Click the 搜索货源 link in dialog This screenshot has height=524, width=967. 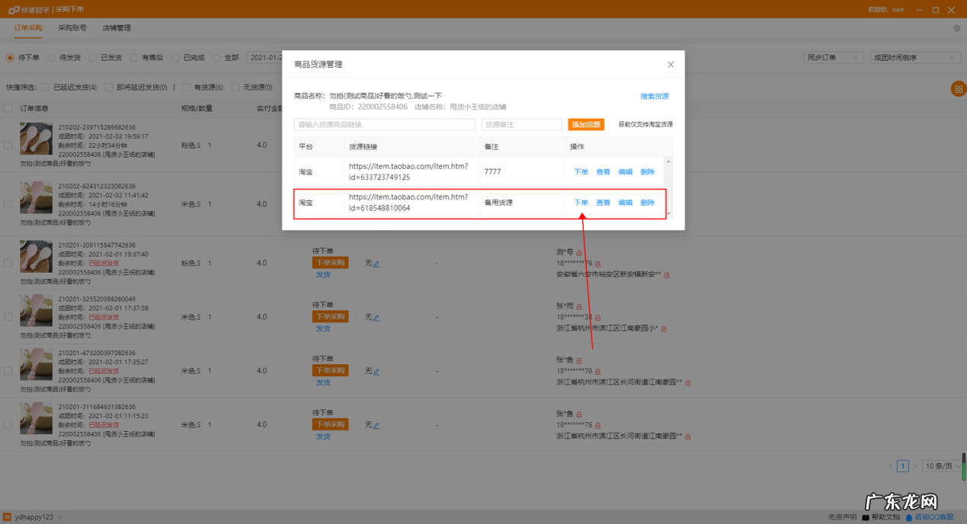tap(655, 95)
